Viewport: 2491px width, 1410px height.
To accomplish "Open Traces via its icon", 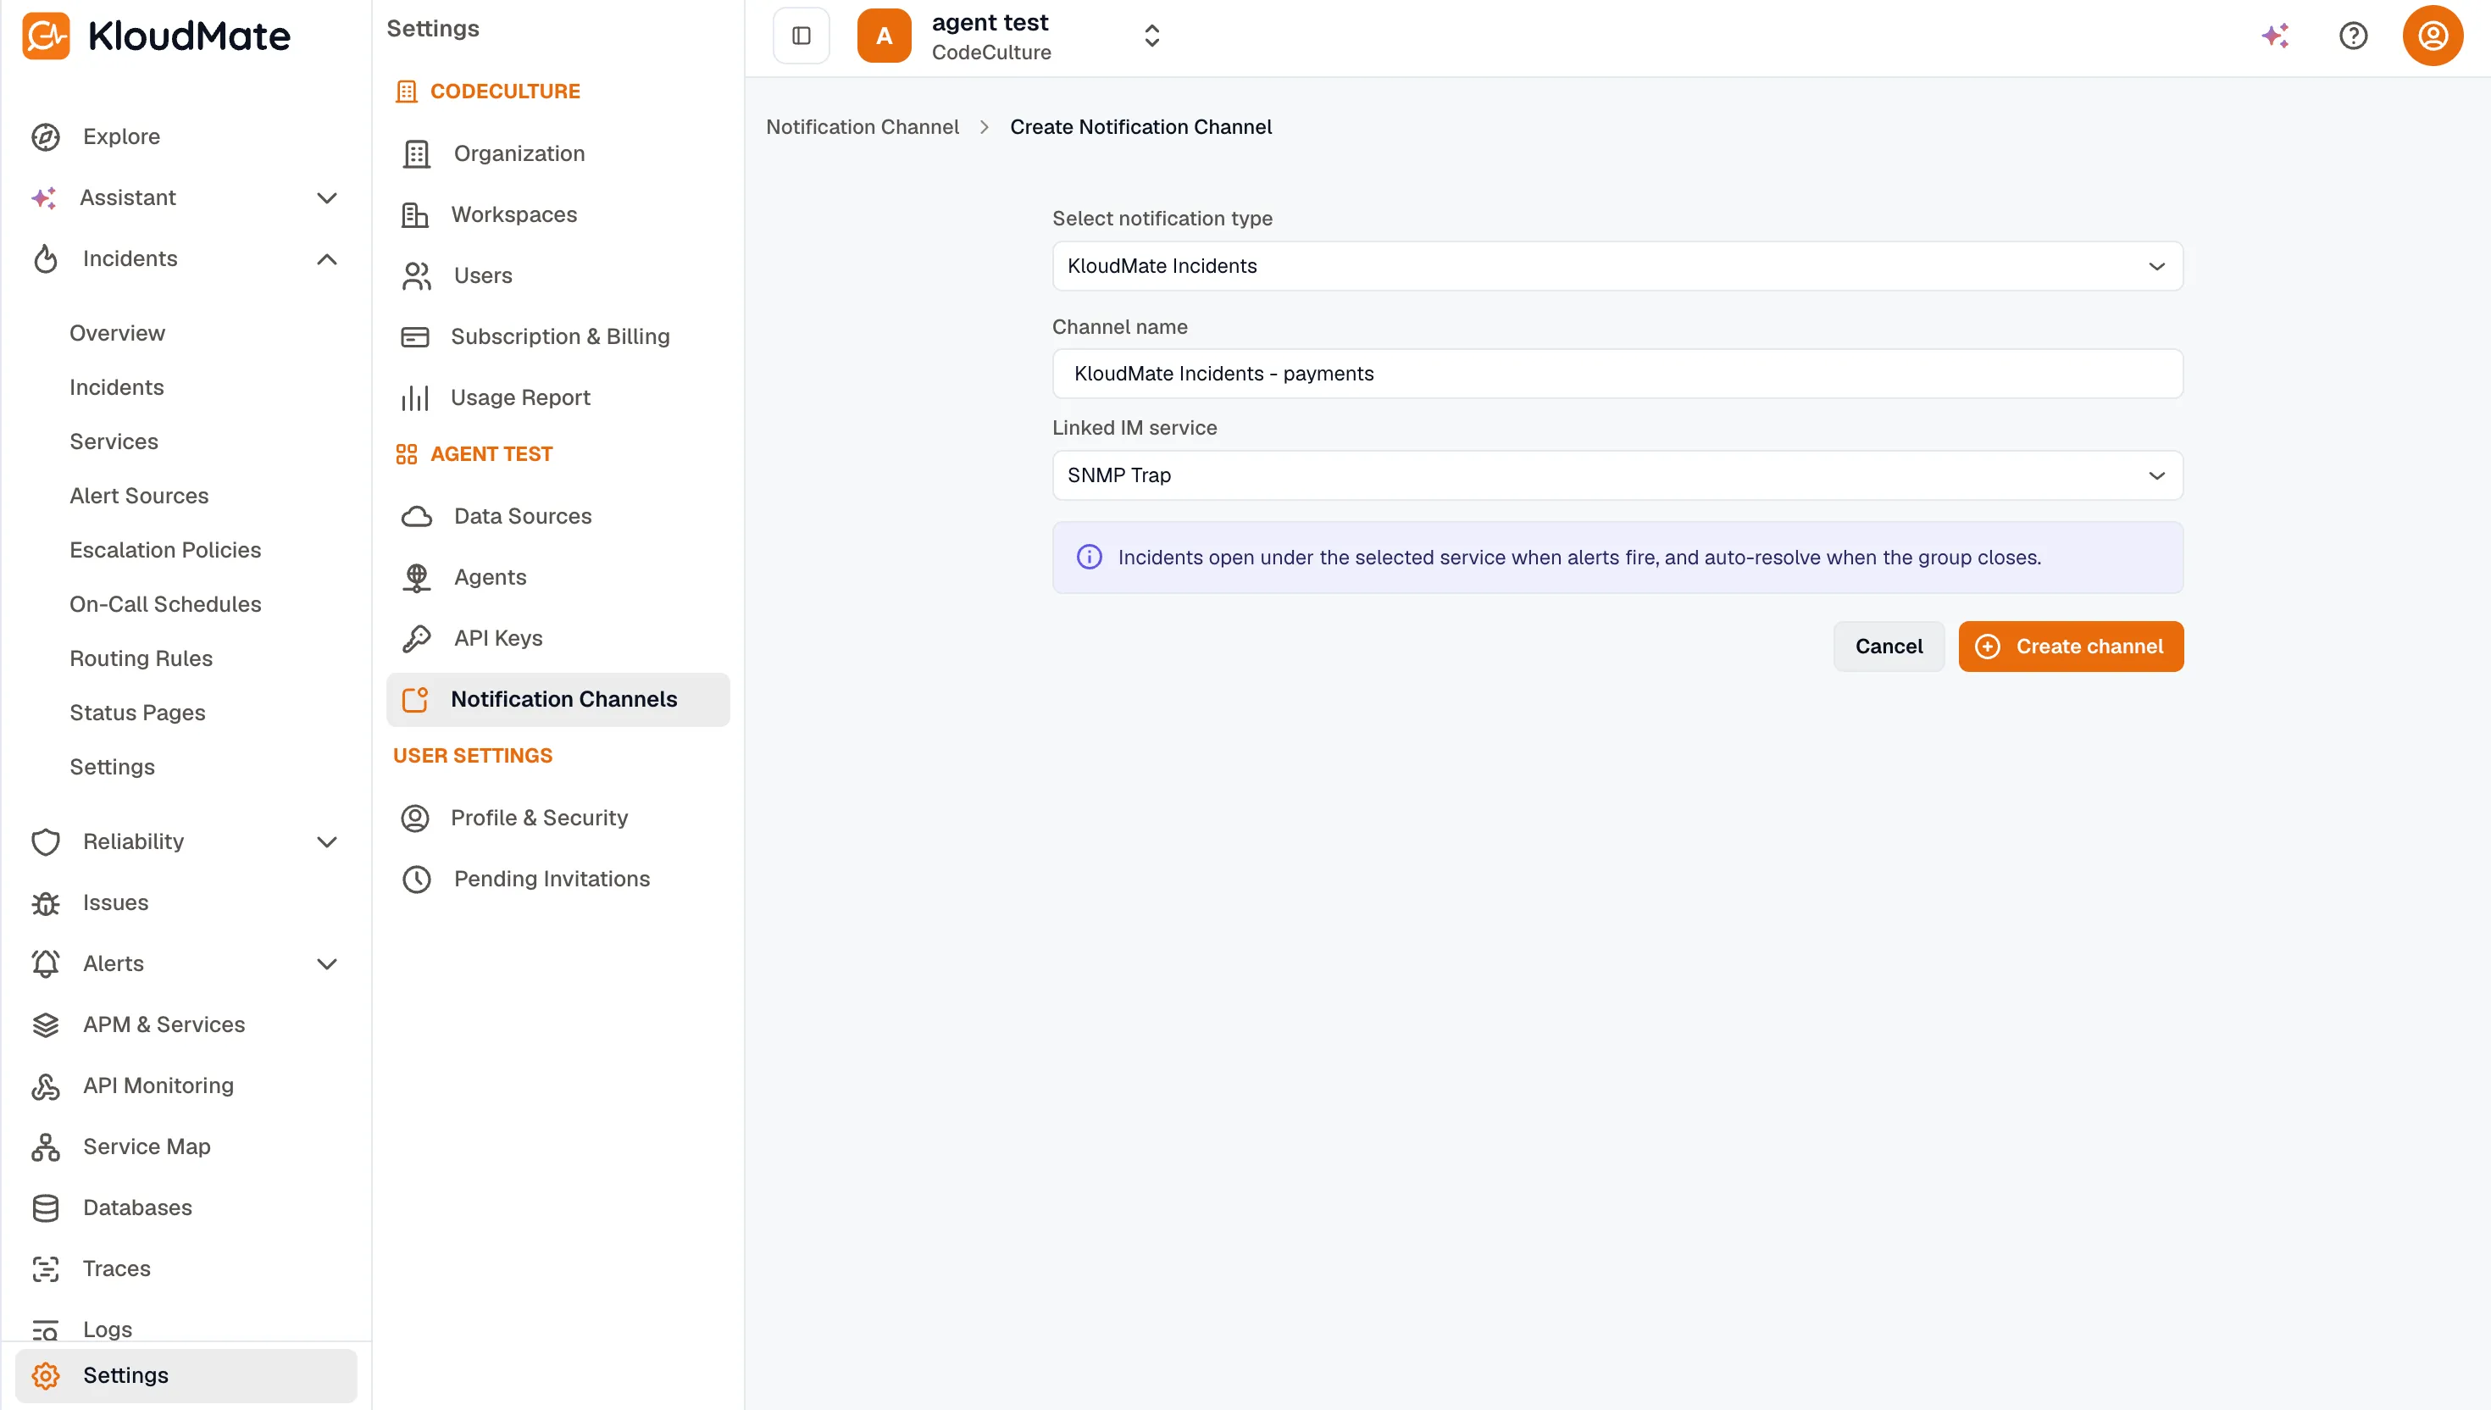I will coord(46,1268).
